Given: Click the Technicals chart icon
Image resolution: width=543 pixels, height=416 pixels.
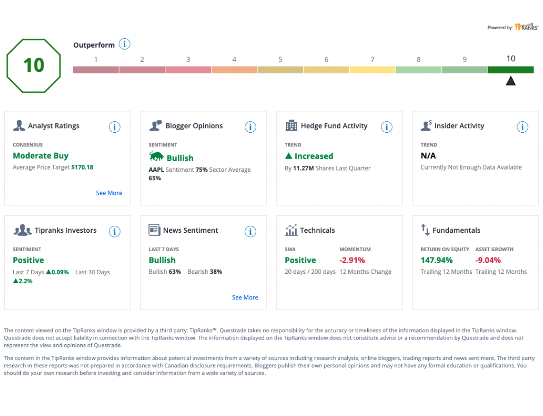Looking at the screenshot, I should (291, 230).
